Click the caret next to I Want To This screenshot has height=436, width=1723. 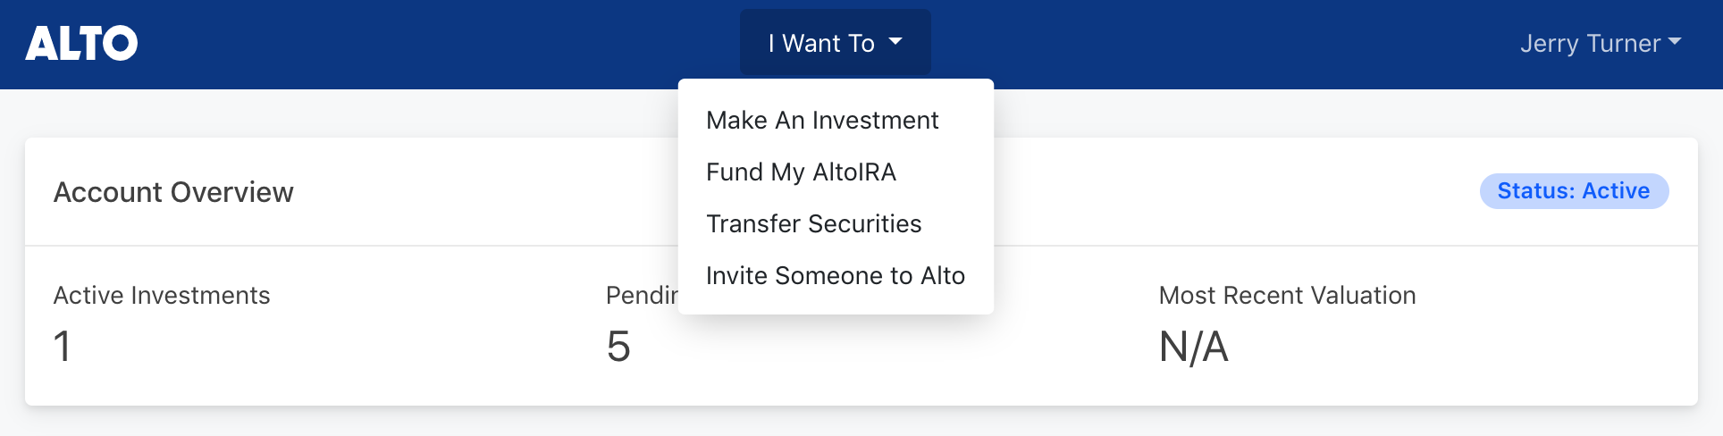[x=895, y=41]
